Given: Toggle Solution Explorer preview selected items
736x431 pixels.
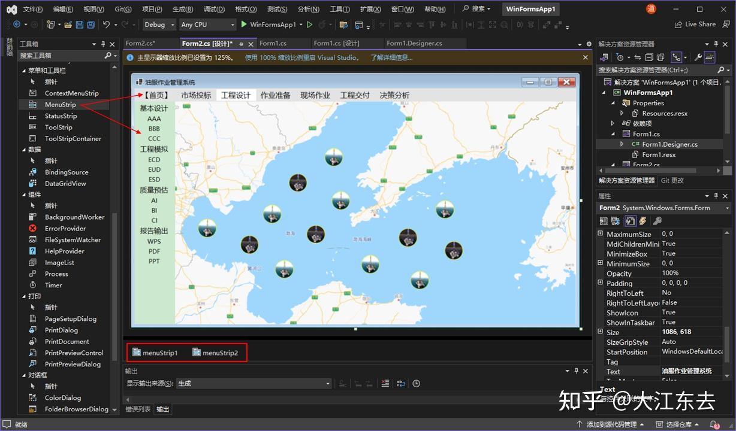Looking at the screenshot, I should tap(710, 57).
